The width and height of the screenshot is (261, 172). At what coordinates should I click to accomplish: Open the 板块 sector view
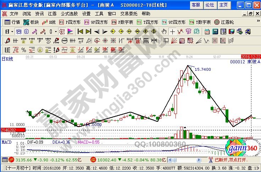click(x=31, y=22)
